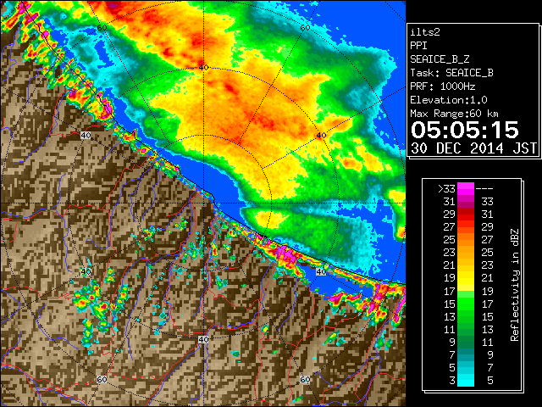The image size is (542, 407).
Task: Pick the cyan 3–5 dBZ band
Action: pyautogui.click(x=466, y=381)
